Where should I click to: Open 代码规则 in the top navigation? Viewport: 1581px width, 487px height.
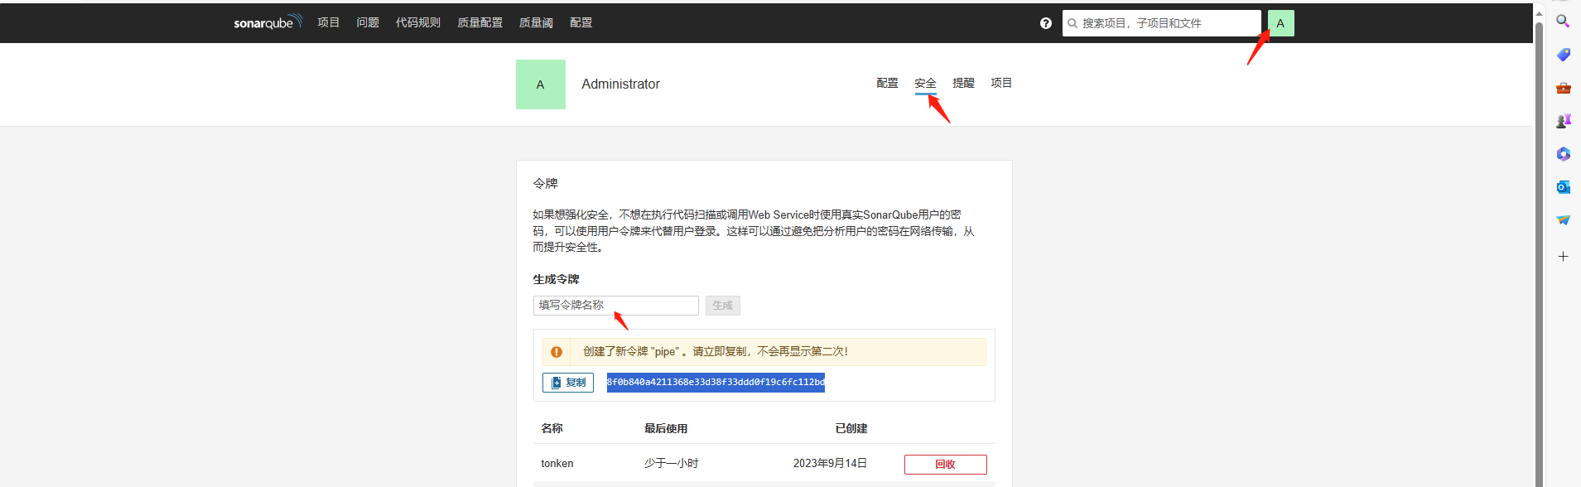pyautogui.click(x=417, y=22)
